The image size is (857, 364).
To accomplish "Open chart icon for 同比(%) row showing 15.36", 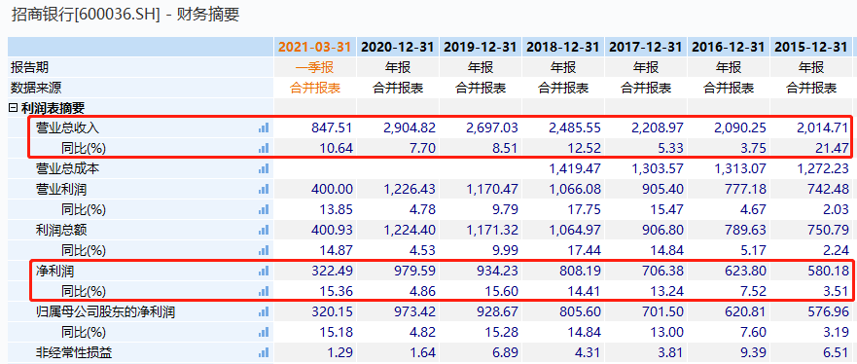I will coord(264,291).
